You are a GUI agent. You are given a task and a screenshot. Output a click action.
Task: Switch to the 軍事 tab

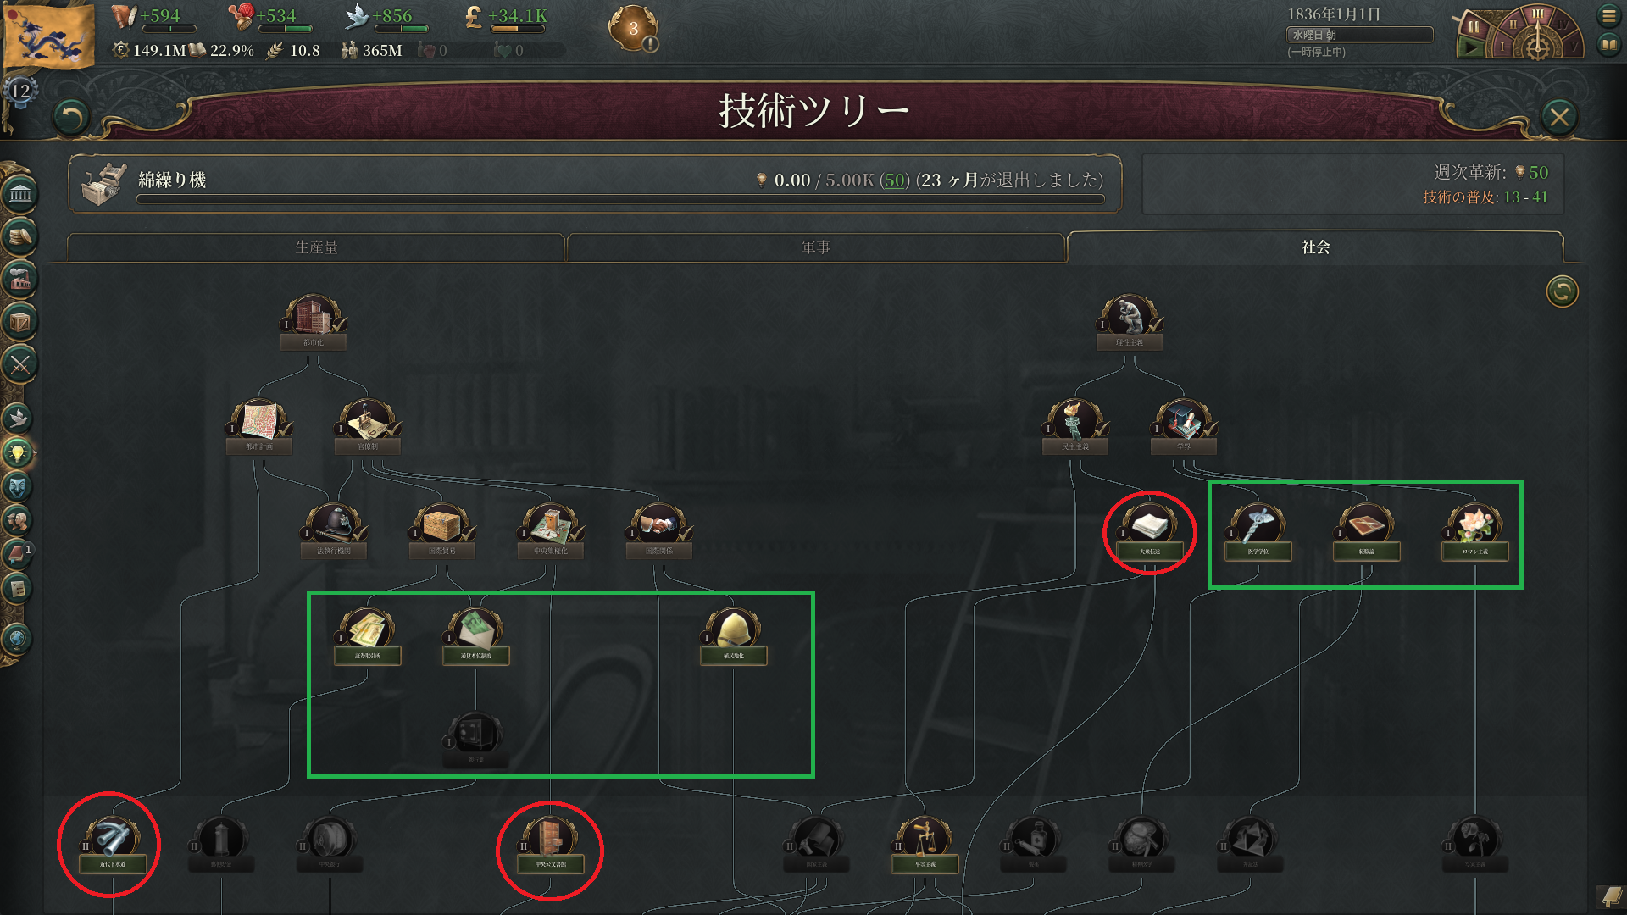(x=815, y=247)
